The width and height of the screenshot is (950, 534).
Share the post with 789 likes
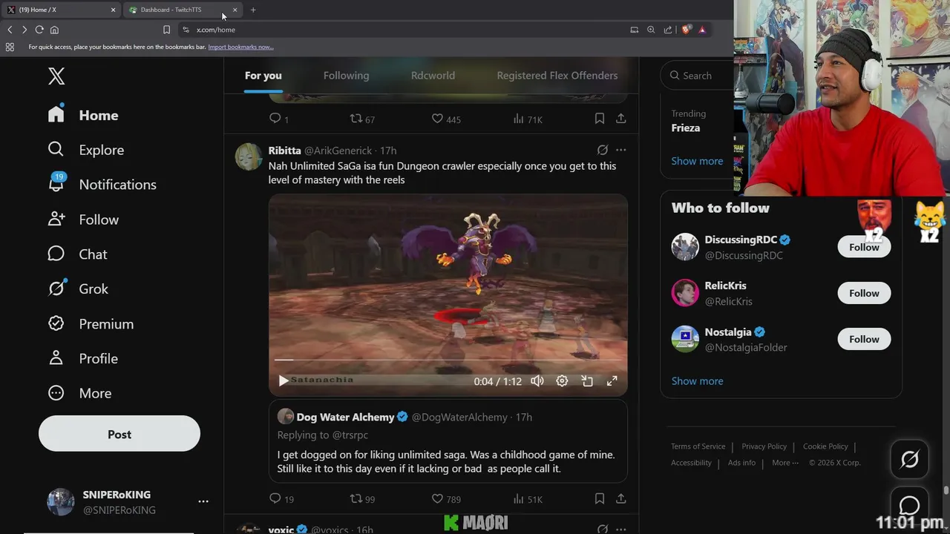tap(620, 499)
